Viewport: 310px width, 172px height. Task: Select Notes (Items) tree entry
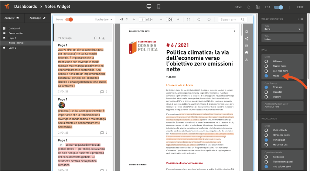(x=25, y=43)
